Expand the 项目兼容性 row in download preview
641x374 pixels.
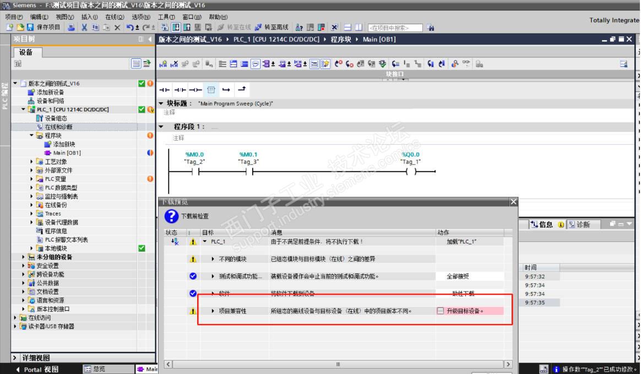pos(213,311)
